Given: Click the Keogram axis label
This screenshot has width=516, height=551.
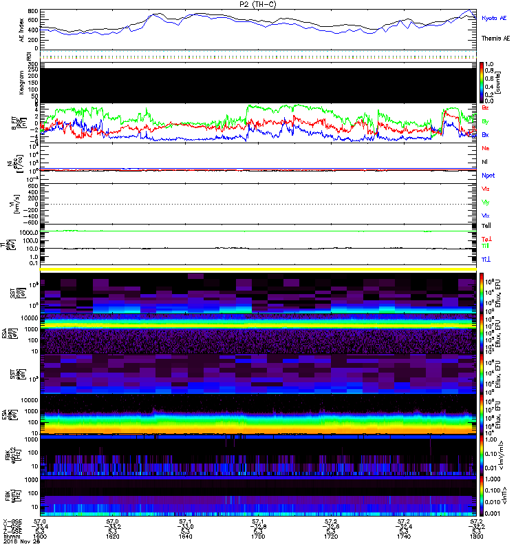Looking at the screenshot, I should click(22, 83).
